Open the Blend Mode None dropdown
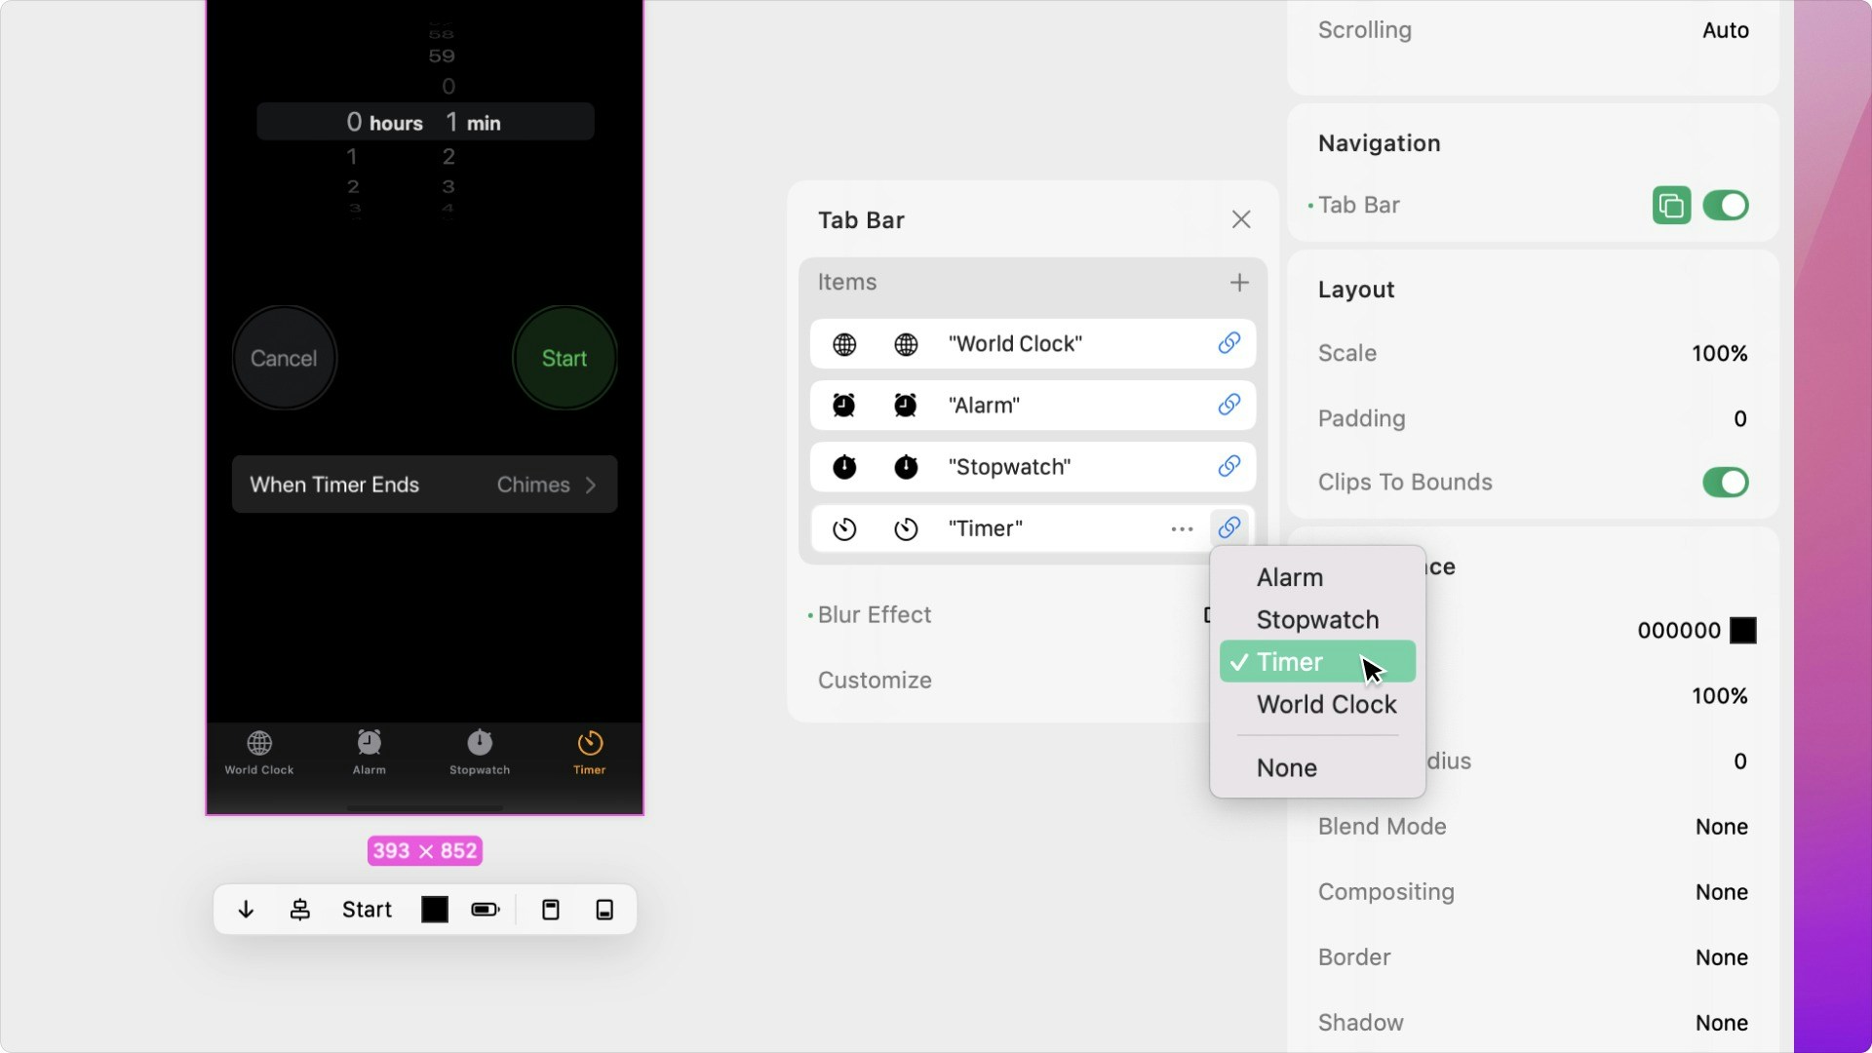 pyautogui.click(x=1721, y=827)
